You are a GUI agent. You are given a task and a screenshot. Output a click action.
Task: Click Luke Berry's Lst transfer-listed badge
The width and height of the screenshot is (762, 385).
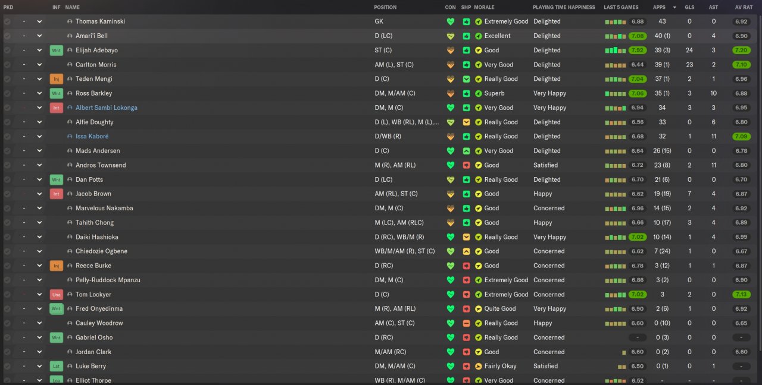point(57,367)
